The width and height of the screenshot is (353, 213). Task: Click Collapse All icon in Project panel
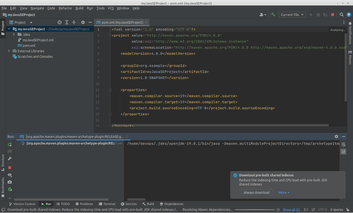(74, 22)
